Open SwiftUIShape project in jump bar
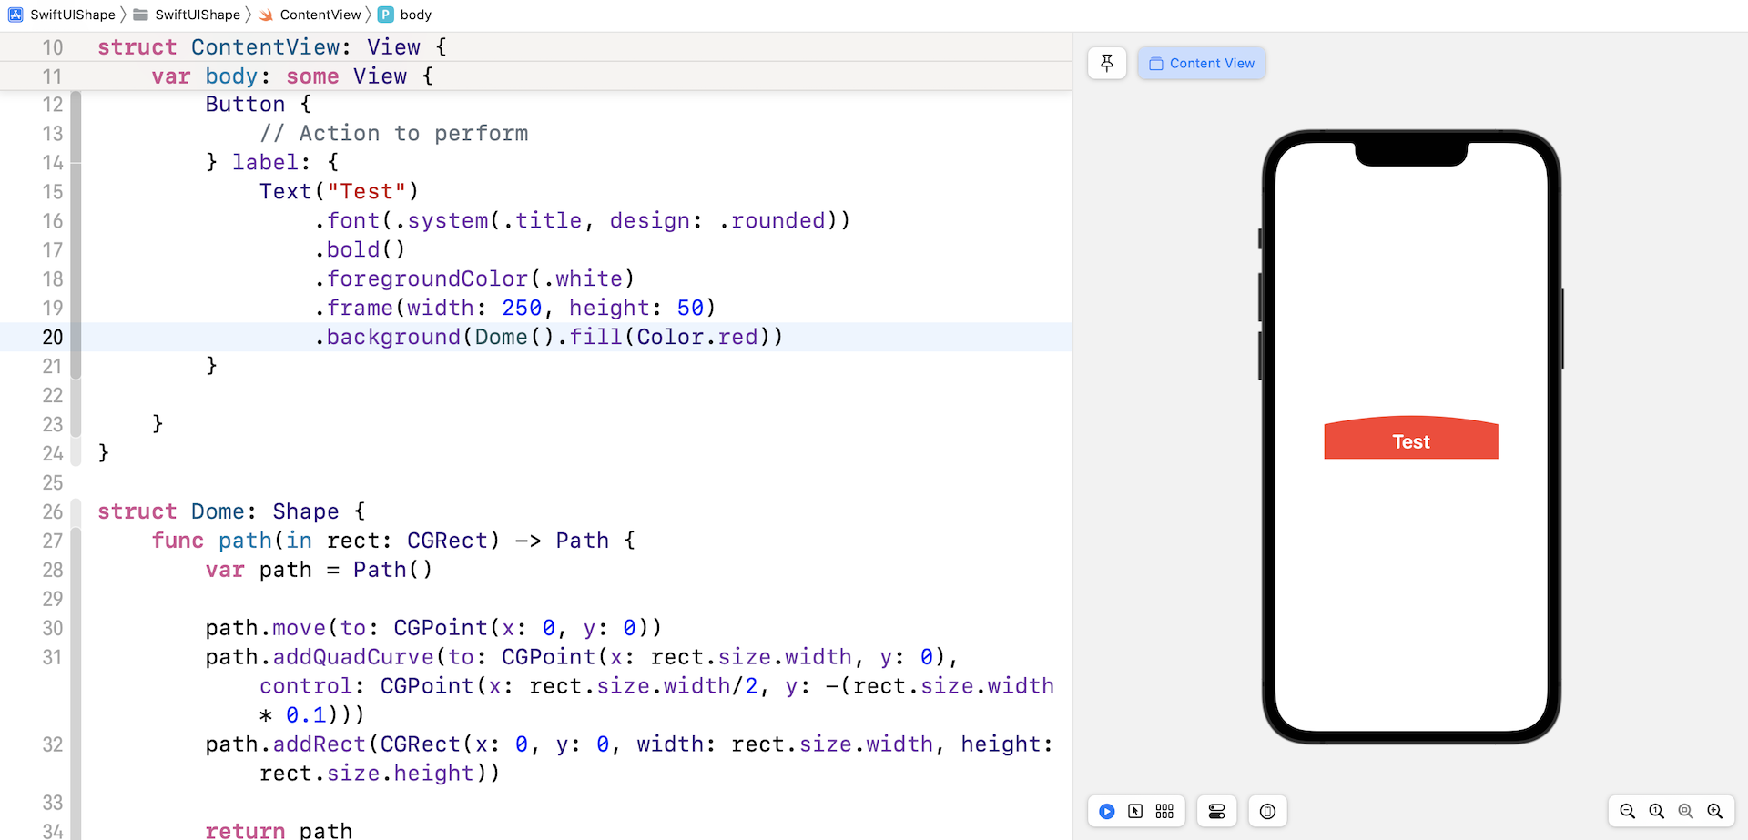The width and height of the screenshot is (1748, 840). tap(72, 15)
